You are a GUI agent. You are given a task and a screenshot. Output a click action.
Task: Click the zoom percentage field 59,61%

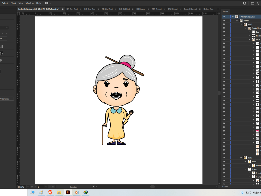[21, 187]
